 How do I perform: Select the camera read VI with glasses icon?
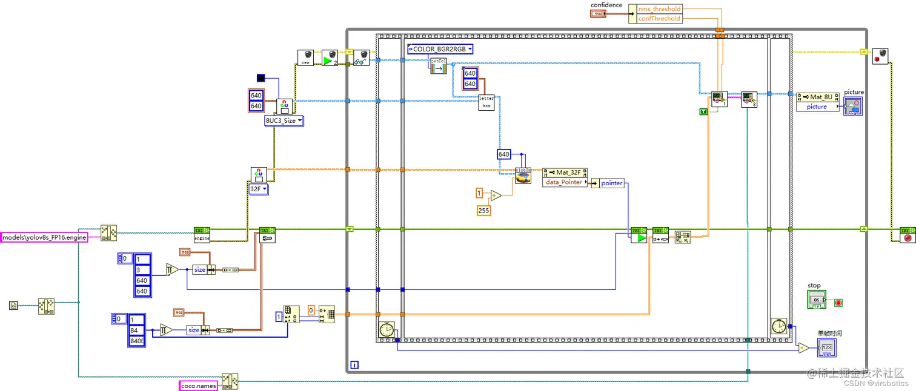360,57
